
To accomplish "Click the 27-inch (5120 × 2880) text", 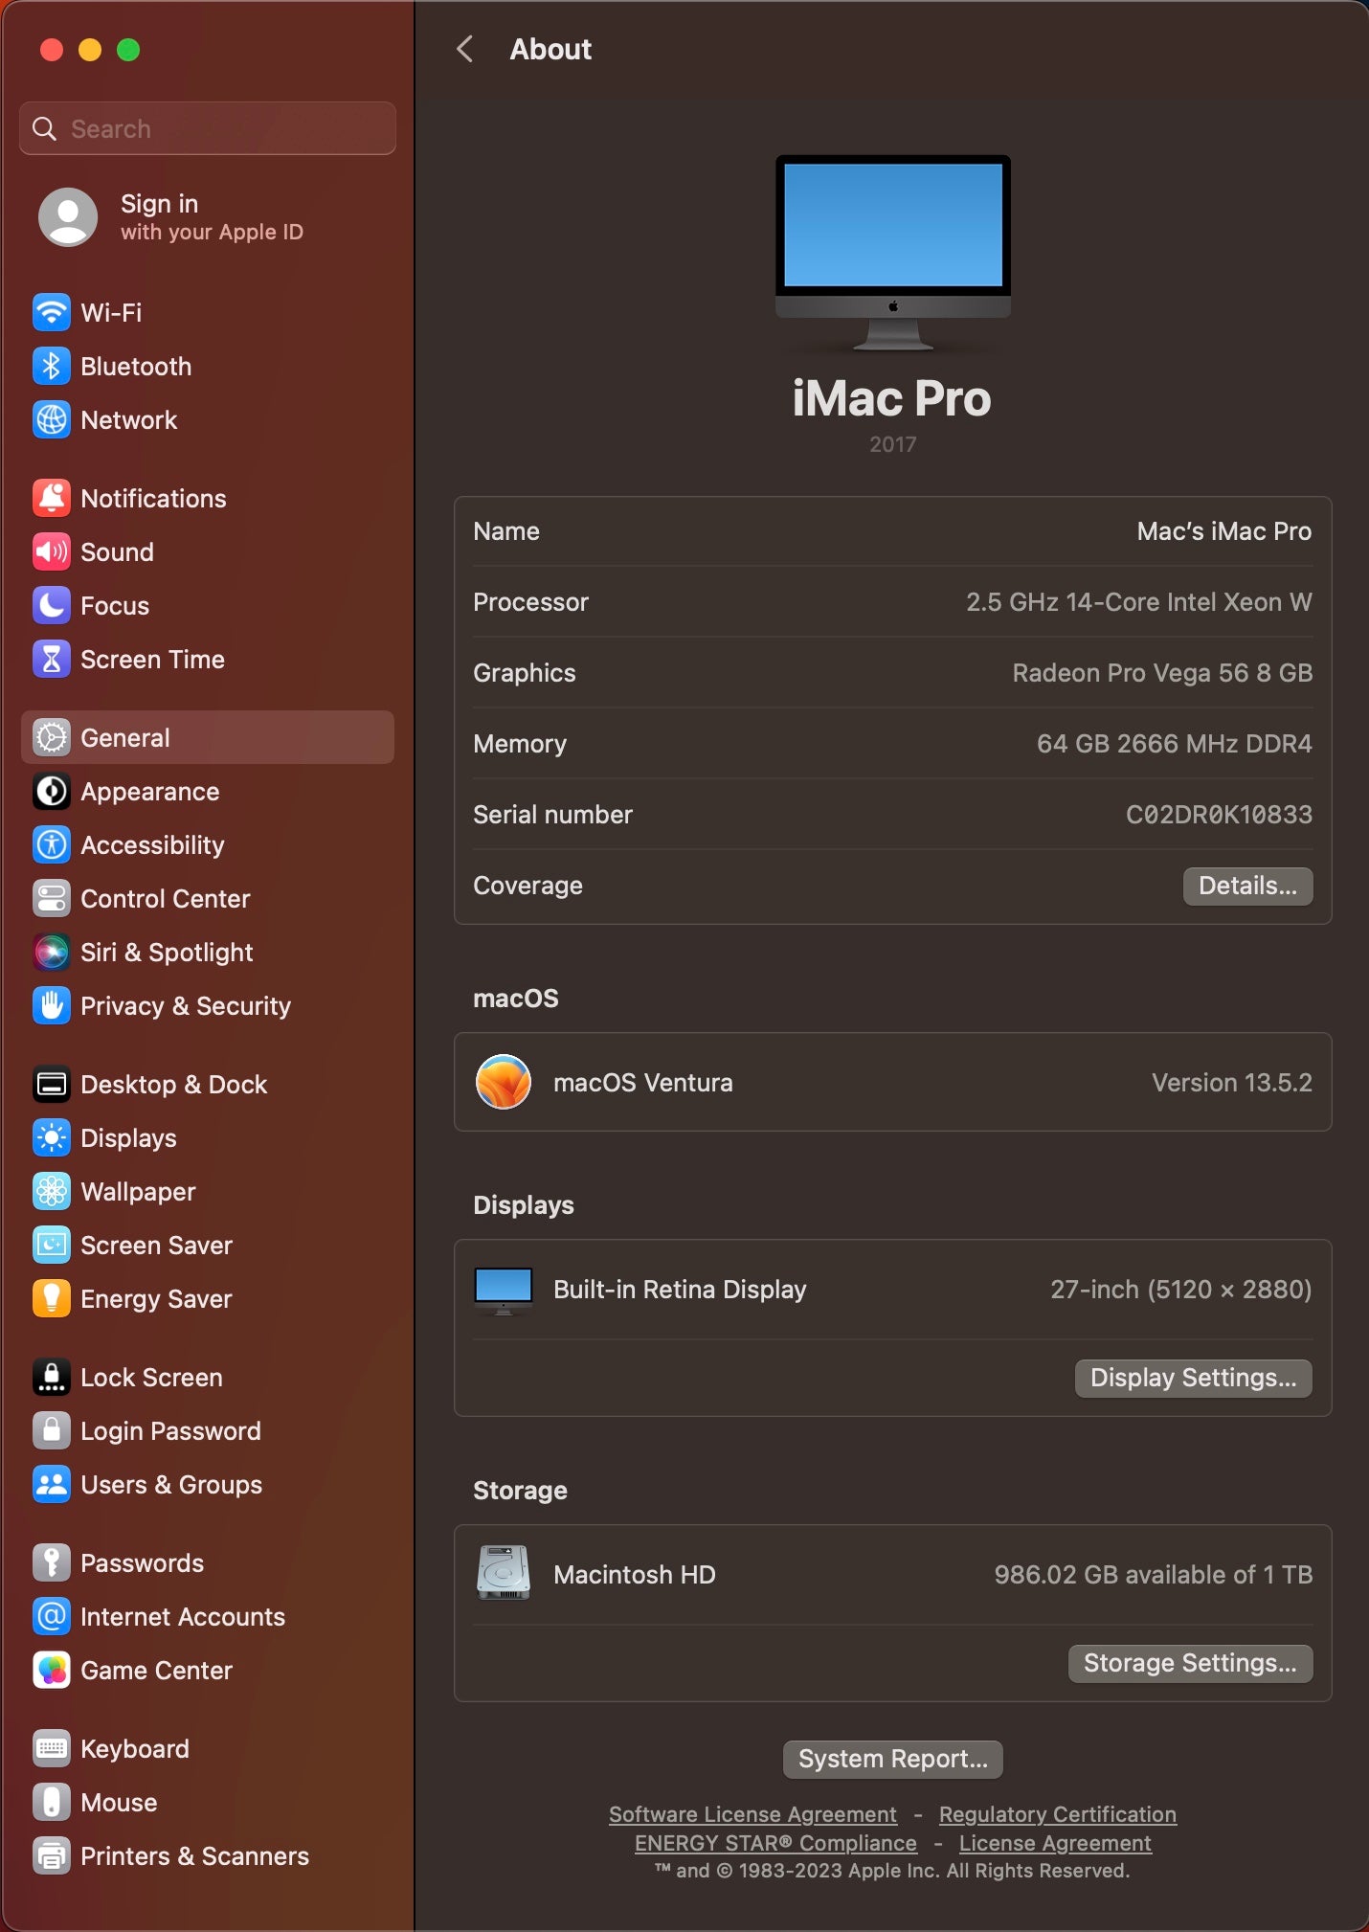I will pyautogui.click(x=1180, y=1290).
